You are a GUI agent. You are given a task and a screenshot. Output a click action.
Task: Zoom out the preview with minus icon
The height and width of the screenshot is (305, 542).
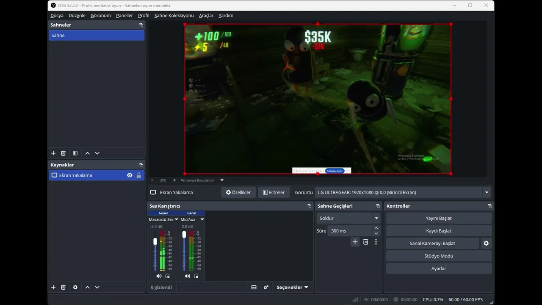152,180
